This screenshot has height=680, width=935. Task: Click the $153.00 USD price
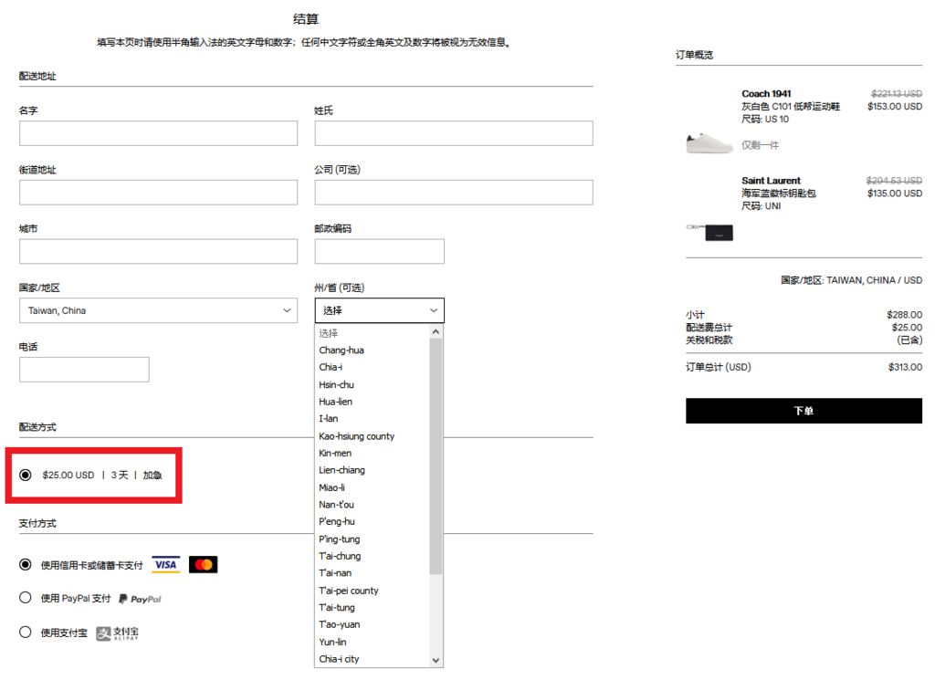click(895, 107)
